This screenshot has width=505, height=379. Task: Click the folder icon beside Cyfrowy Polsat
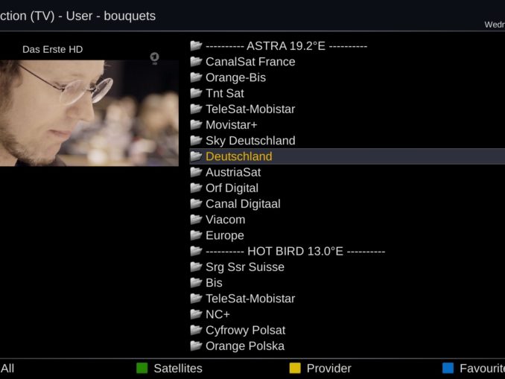196,329
